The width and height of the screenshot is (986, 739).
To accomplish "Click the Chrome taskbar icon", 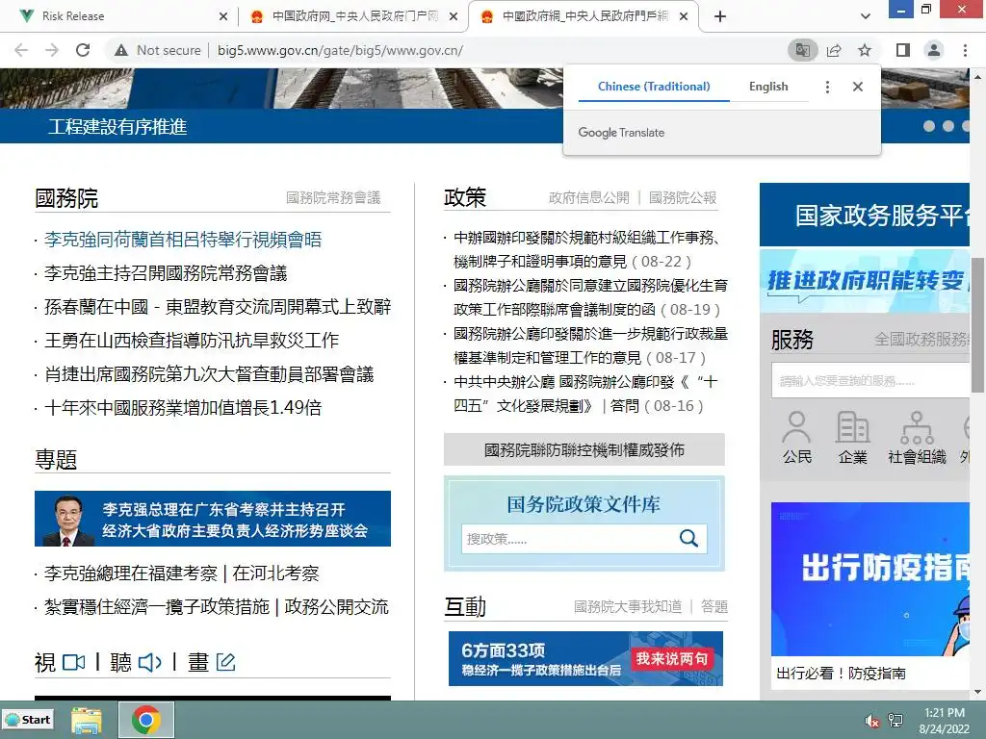I will [x=146, y=720].
